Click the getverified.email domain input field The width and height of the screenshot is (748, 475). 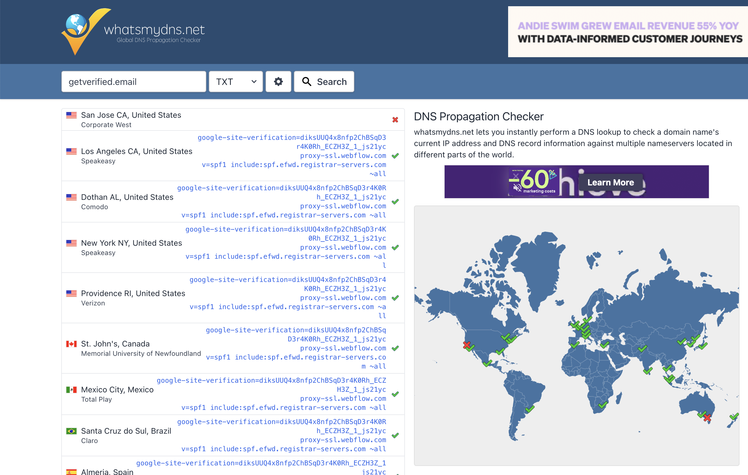click(x=134, y=82)
